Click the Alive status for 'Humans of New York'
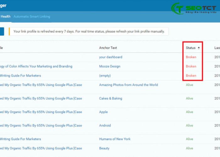The height and width of the screenshot is (157, 220). coord(190,139)
